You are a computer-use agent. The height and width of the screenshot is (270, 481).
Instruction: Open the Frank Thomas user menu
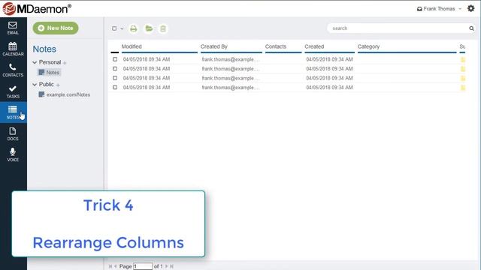pyautogui.click(x=439, y=9)
